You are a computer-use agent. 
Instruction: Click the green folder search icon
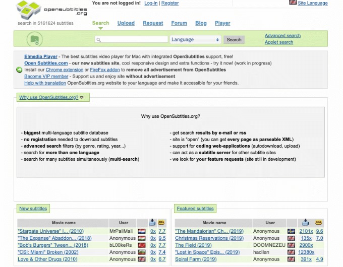click(x=35, y=40)
